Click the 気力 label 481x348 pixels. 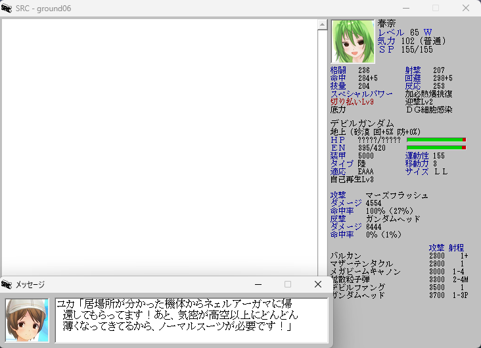click(386, 41)
